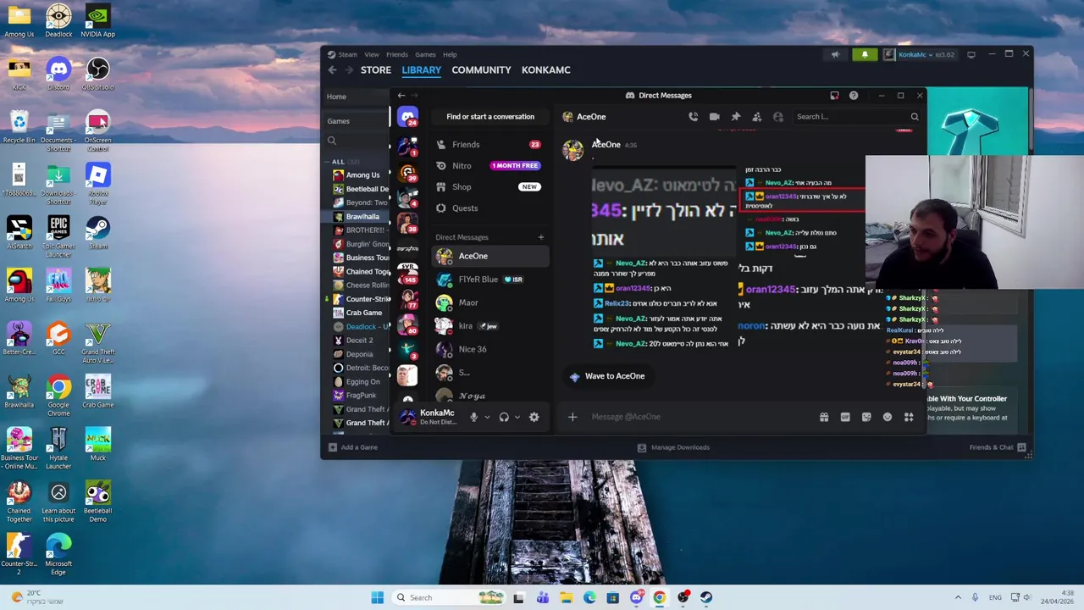Go back in Steam navigation
The width and height of the screenshot is (1084, 610).
[333, 70]
